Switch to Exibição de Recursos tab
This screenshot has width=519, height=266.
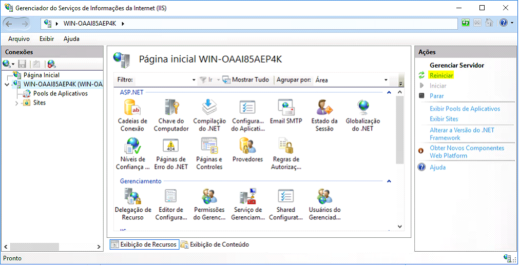click(x=144, y=244)
